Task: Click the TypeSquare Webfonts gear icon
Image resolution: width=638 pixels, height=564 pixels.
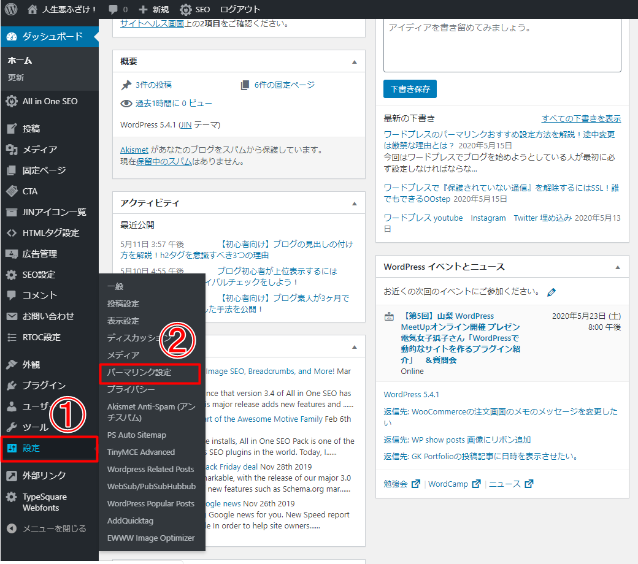Action: [12, 497]
